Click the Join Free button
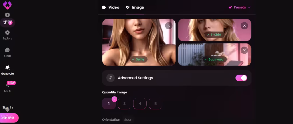This screenshot has width=293, height=124. point(8,118)
